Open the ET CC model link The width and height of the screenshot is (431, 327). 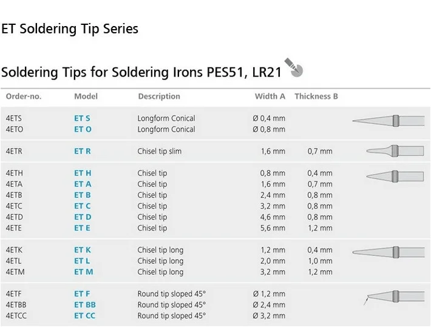(85, 316)
